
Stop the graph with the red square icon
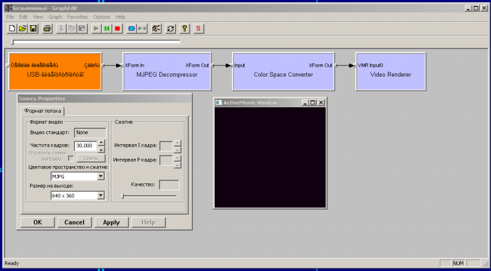click(x=117, y=29)
